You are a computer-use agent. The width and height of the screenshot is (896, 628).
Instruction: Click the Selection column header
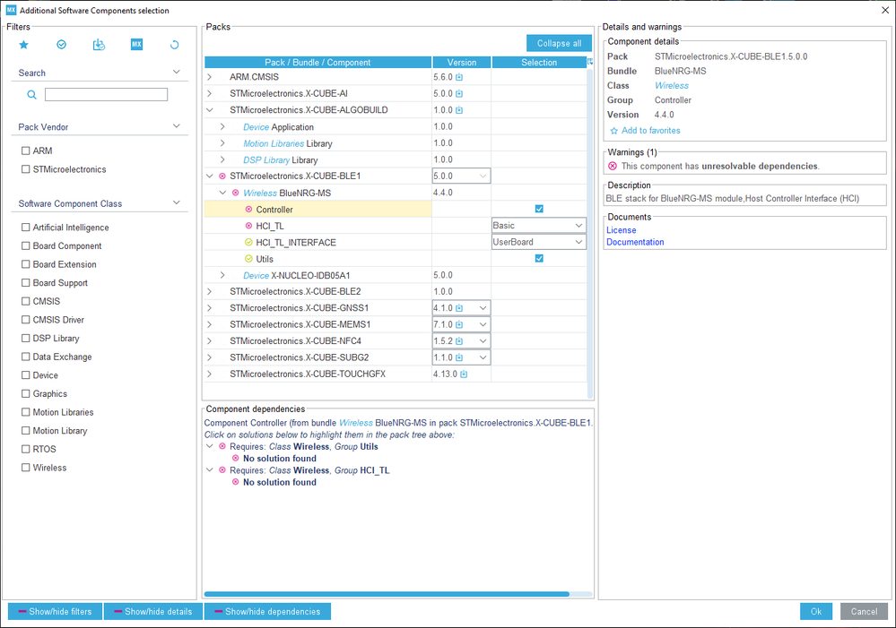coord(539,62)
